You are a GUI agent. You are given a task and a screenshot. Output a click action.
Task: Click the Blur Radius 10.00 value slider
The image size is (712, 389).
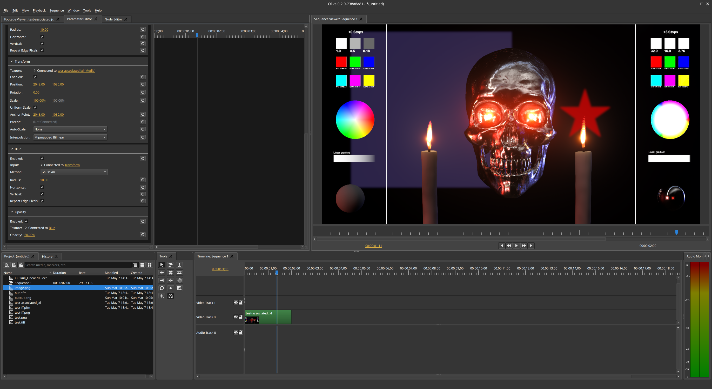point(44,180)
